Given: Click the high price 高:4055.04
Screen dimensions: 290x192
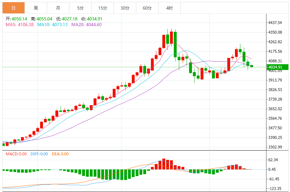Looking at the screenshot, I should pos(42,19).
